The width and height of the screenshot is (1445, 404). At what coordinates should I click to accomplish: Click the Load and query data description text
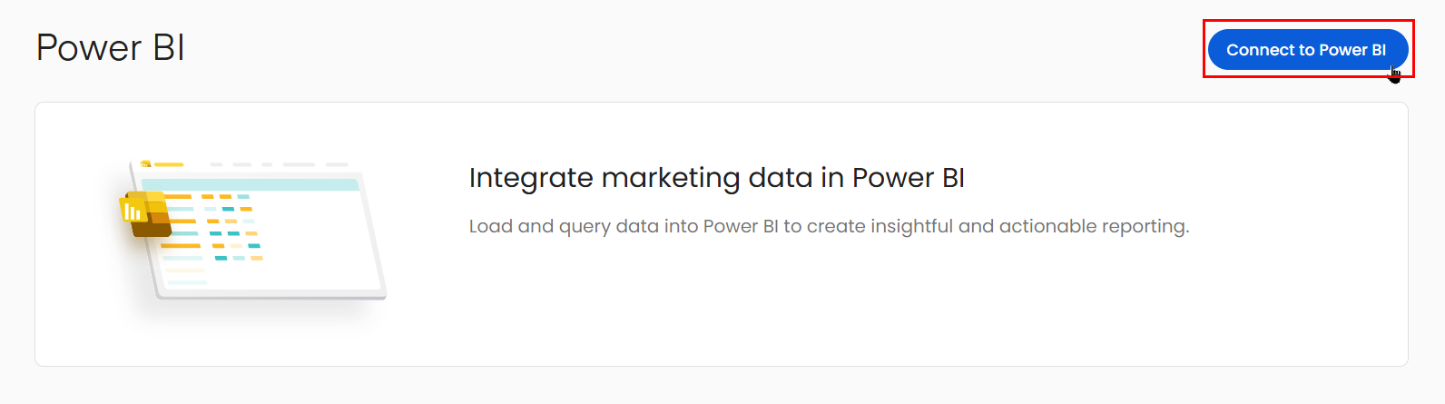(x=828, y=226)
